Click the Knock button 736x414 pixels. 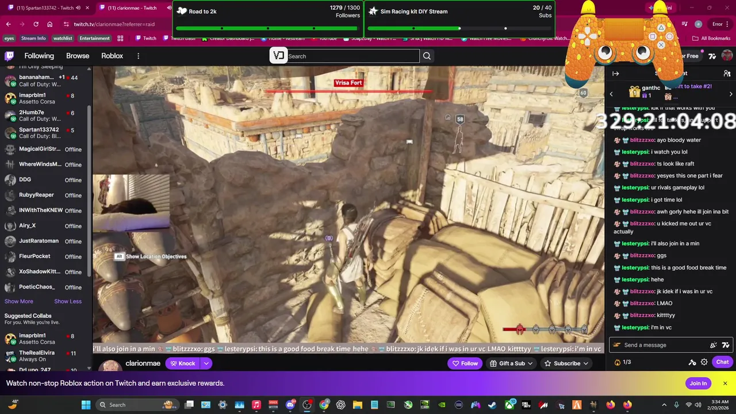[x=183, y=363]
